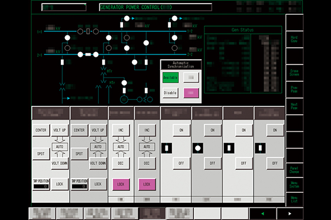Click the Panel Change side button
The image size is (331, 220).
(294, 170)
